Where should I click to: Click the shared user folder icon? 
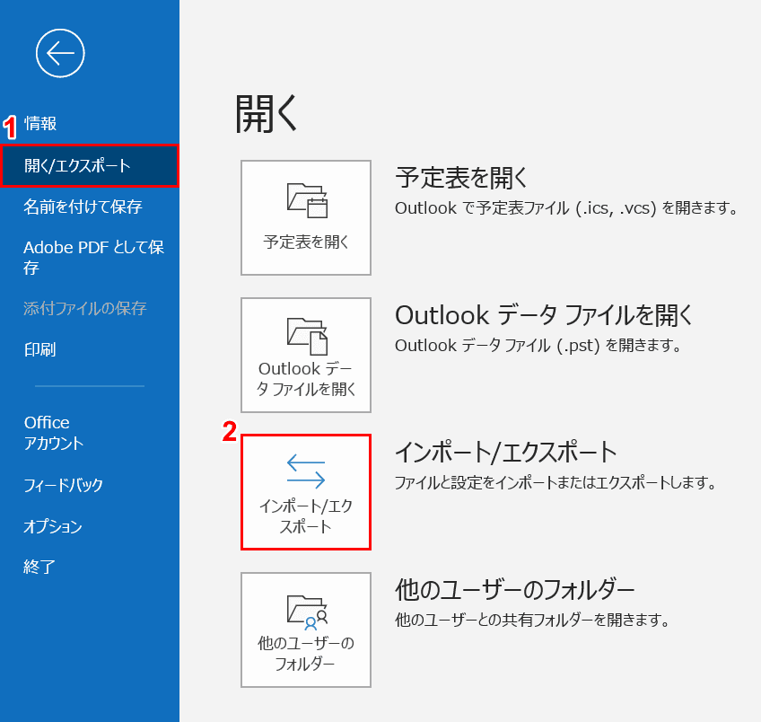tap(307, 612)
